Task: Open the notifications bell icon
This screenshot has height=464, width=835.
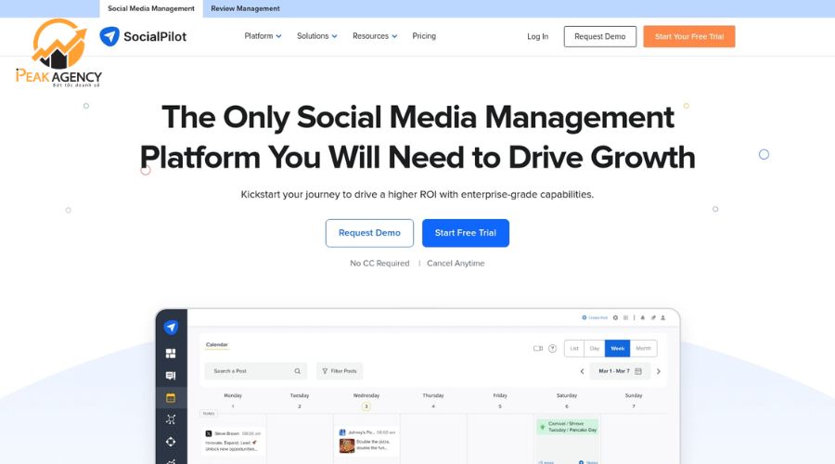Action: point(643,317)
